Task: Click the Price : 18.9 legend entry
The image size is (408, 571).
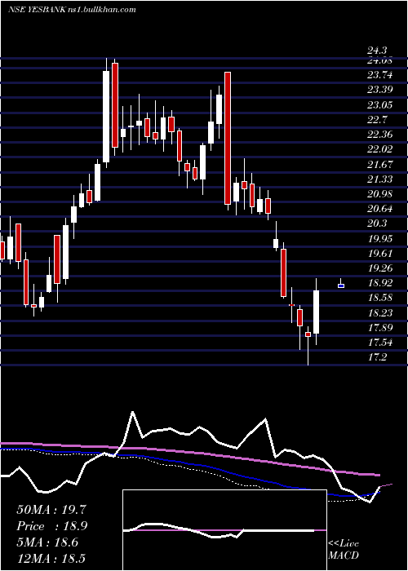Action: click(x=51, y=526)
